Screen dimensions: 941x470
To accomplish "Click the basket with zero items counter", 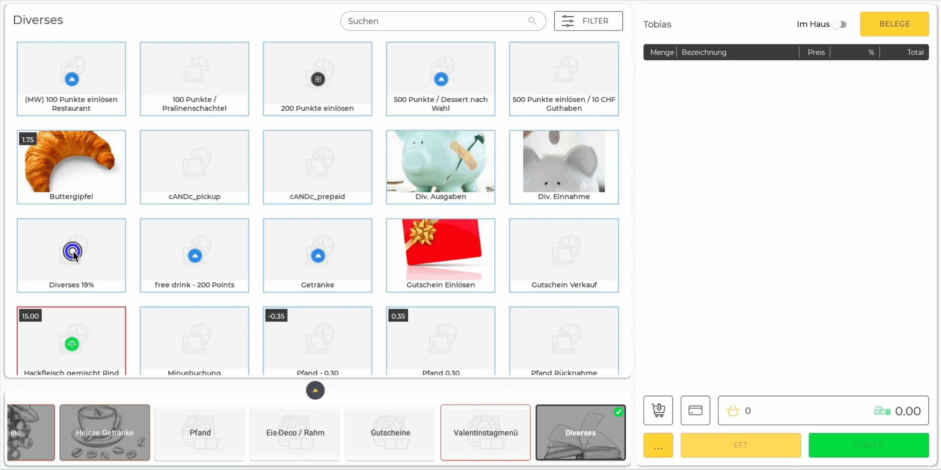I will (739, 411).
